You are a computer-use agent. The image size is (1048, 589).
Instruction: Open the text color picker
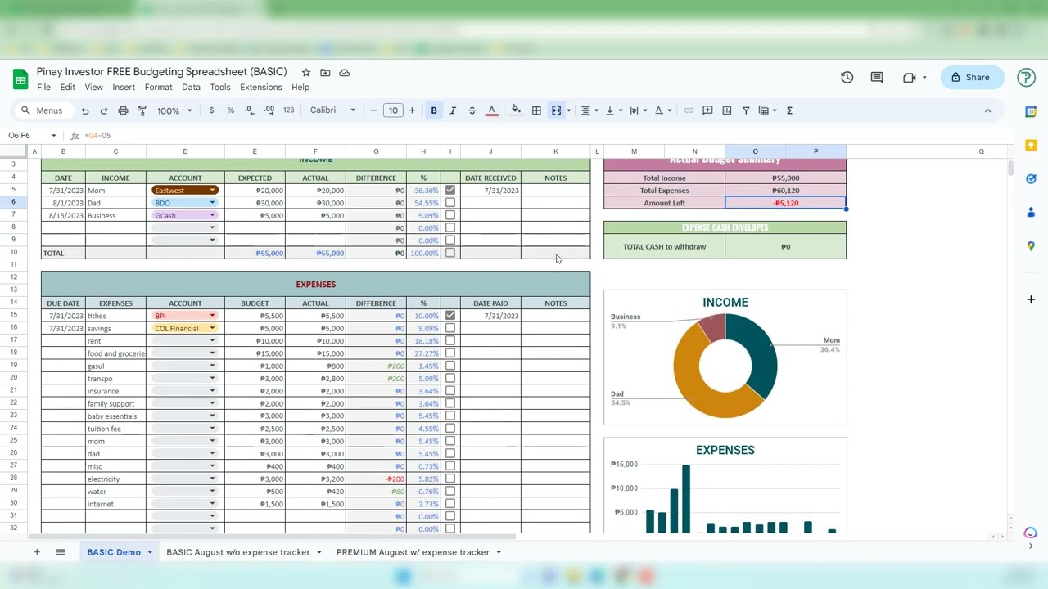[491, 110]
